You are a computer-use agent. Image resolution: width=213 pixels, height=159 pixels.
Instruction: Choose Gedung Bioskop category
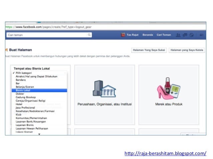tap(39, 97)
